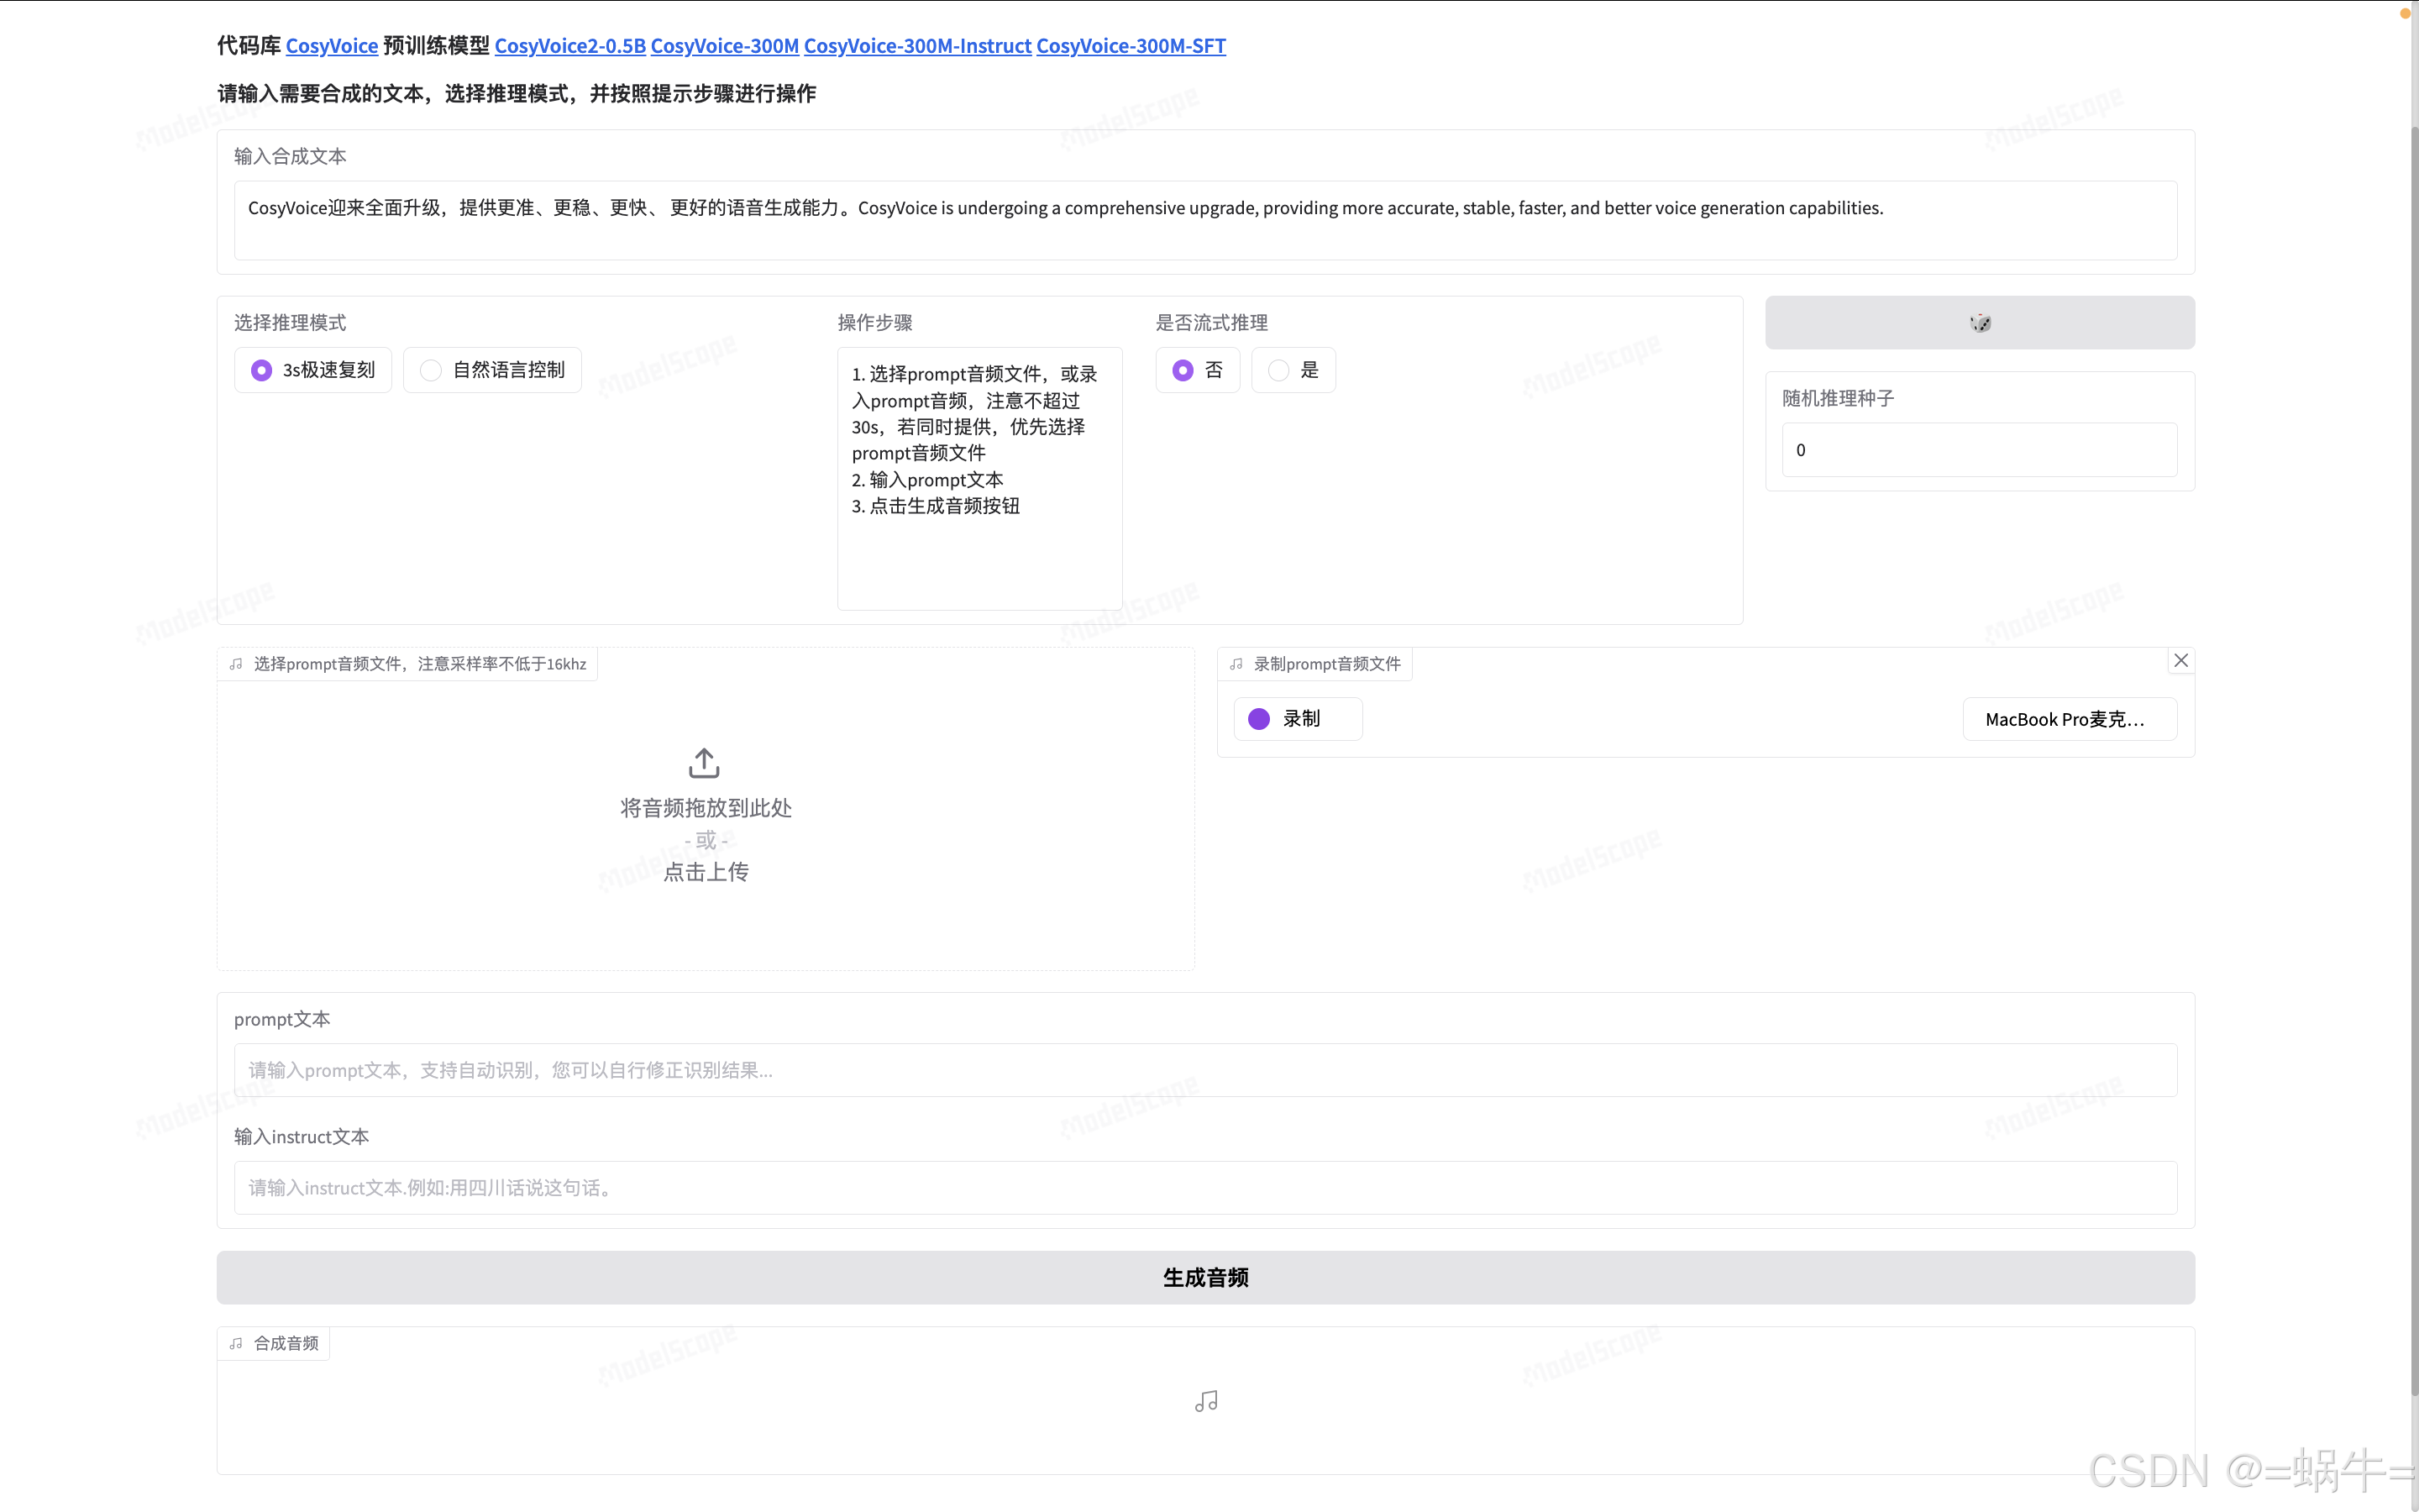Click the 输入instruct文本 input field

(x=1204, y=1188)
